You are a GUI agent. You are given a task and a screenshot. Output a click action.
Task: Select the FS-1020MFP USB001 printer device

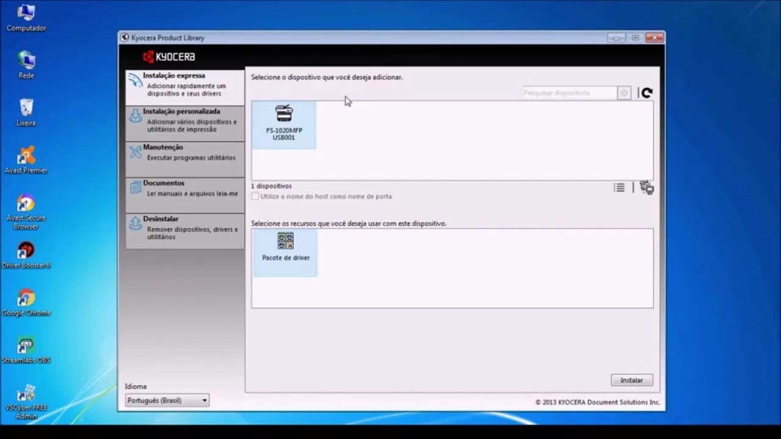(x=284, y=124)
